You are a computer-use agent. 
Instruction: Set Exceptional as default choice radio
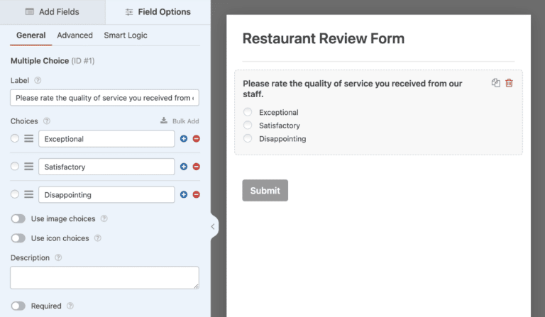(15, 139)
